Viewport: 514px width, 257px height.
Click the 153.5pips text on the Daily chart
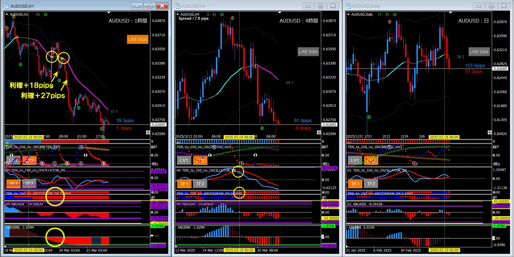tap(475, 65)
